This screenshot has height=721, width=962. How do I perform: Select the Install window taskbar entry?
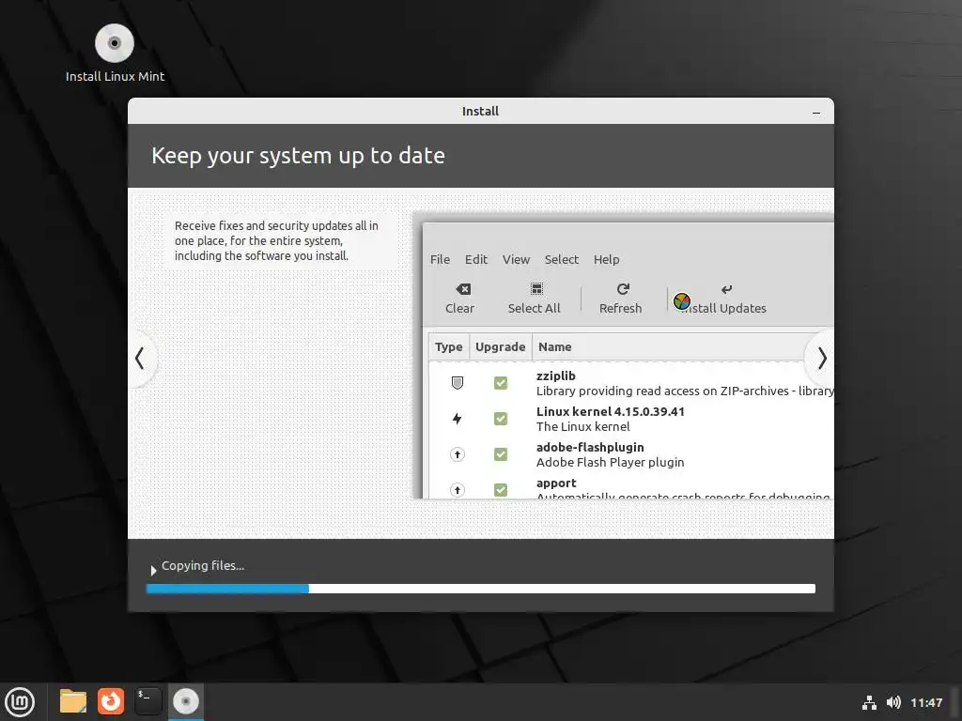pos(185,701)
